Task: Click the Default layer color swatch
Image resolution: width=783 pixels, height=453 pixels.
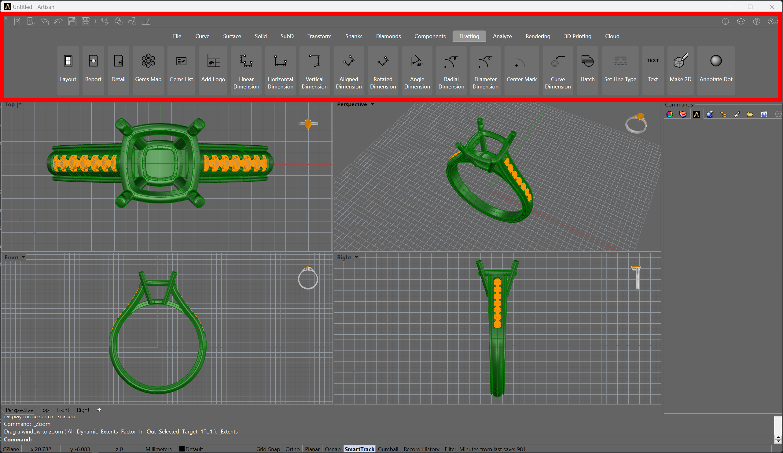Action: click(182, 449)
